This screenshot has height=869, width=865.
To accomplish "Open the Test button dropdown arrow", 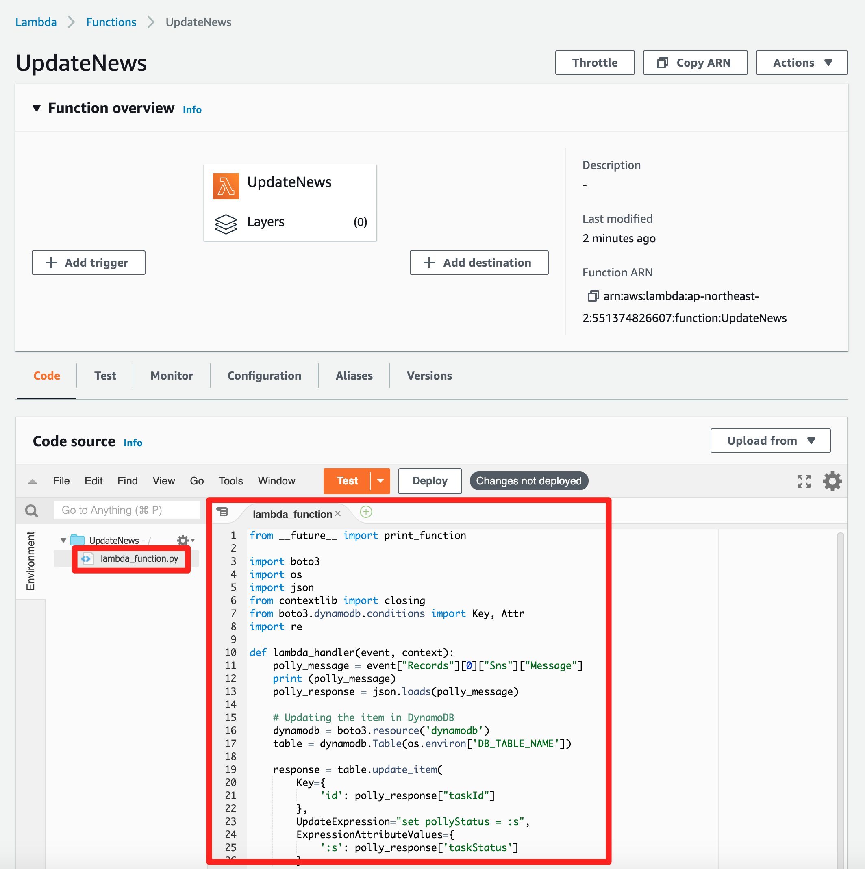I will (x=380, y=481).
